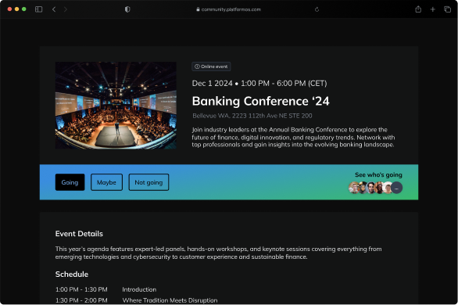This screenshot has width=458, height=305.
Task: Reload the page with the refresh icon
Action: [x=317, y=9]
